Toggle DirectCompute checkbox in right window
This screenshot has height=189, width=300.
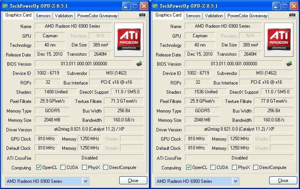[255, 167]
